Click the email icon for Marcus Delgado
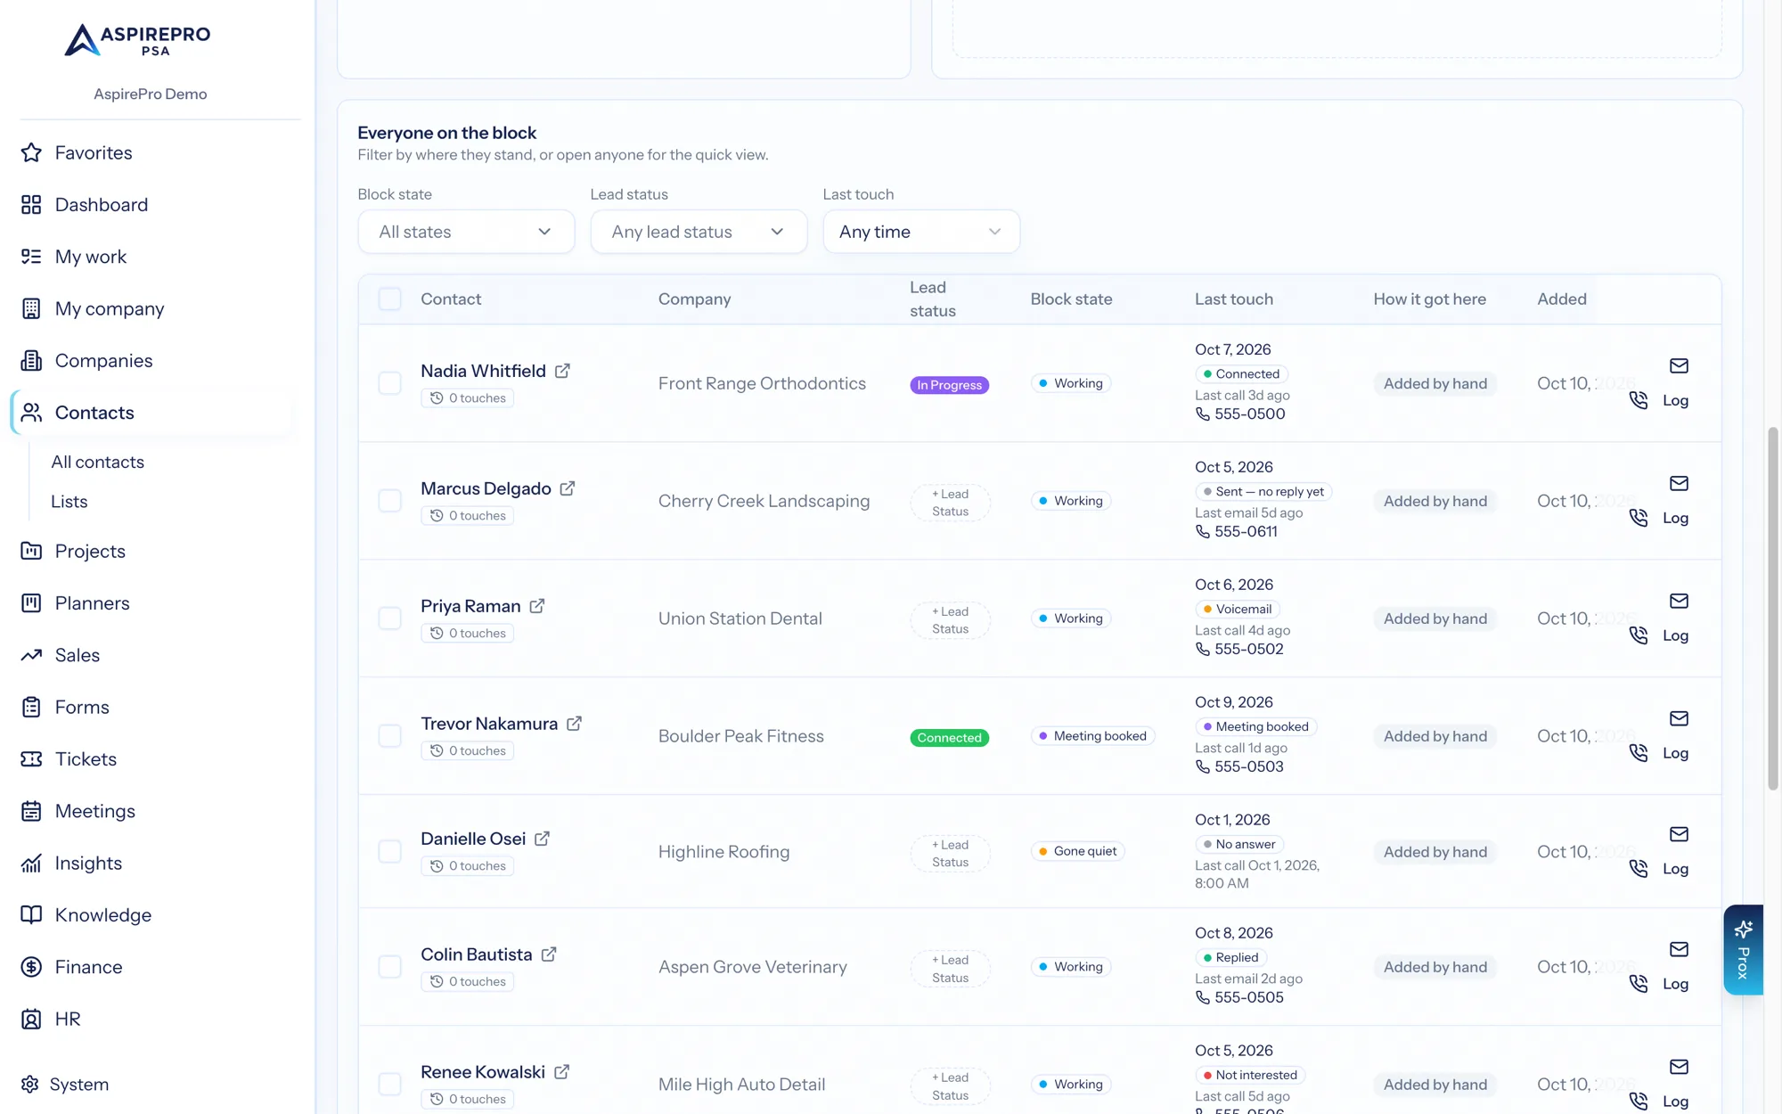The width and height of the screenshot is (1782, 1114). coord(1679,483)
